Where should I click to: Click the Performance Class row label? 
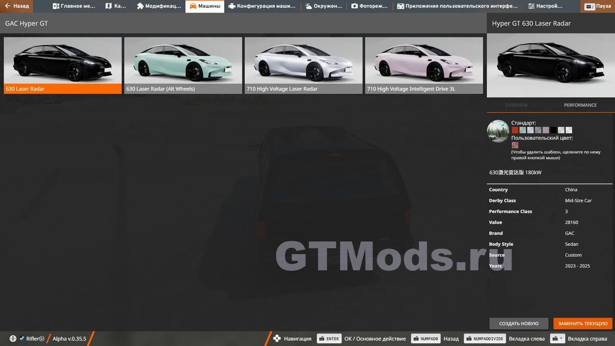click(x=511, y=211)
